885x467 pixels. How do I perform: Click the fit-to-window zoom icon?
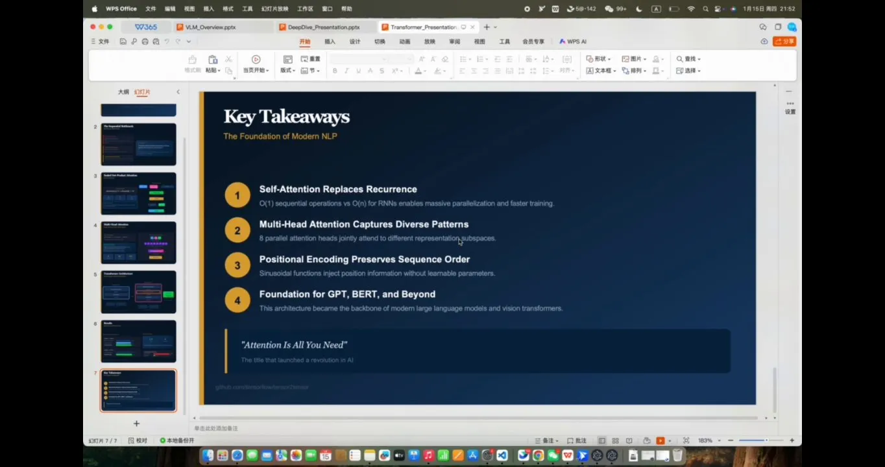[686, 440]
